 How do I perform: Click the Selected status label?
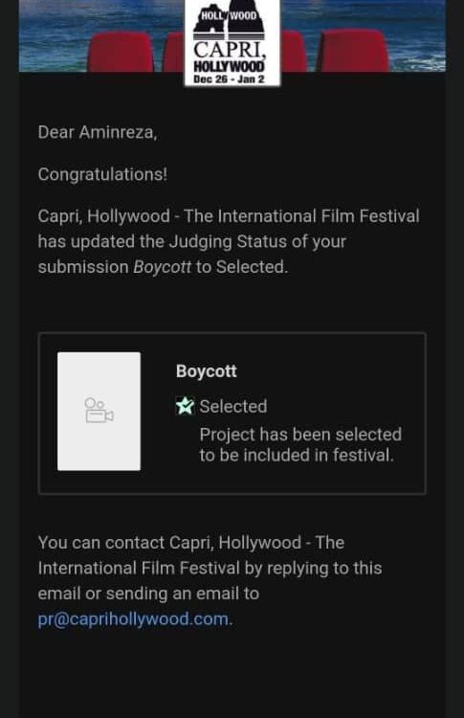233,407
